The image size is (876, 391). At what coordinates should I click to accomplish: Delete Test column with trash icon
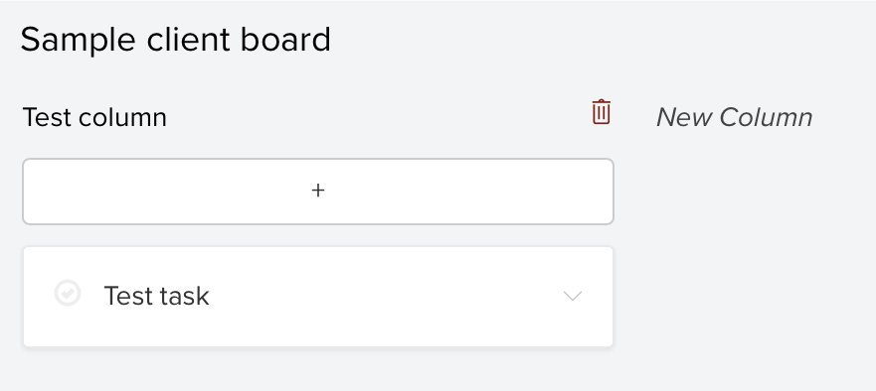click(x=602, y=111)
